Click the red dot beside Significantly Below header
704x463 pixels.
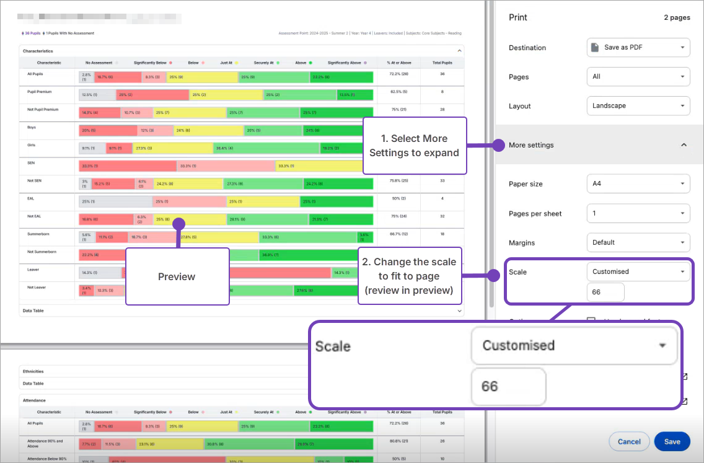(x=171, y=63)
